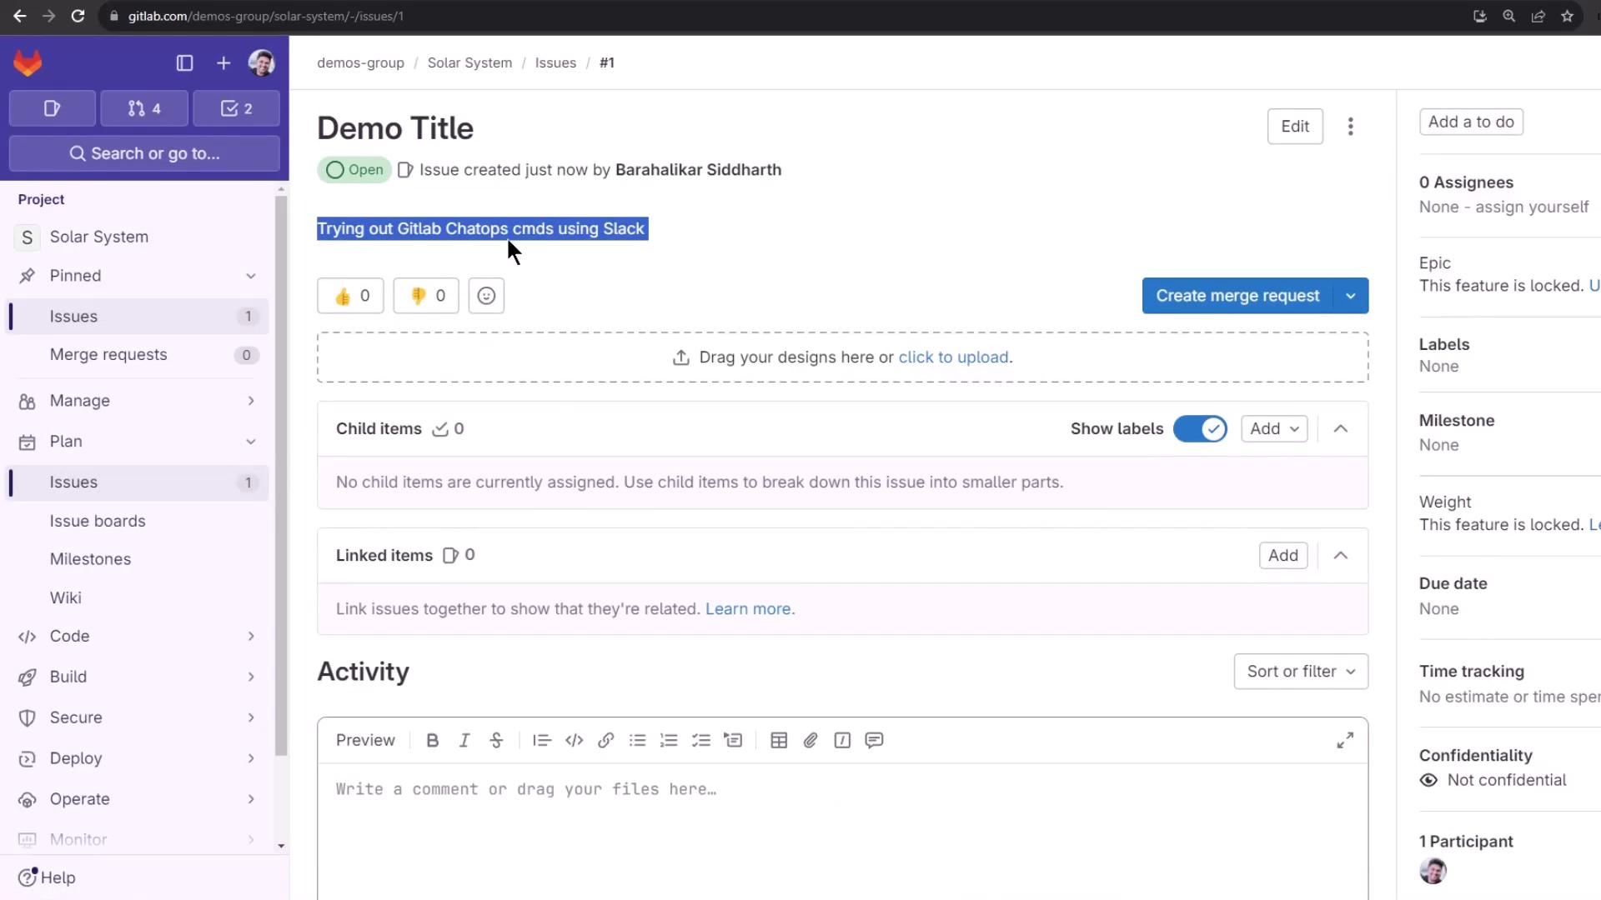Collapse the Child items section
Screen dimensions: 1601x900
pos(1341,428)
